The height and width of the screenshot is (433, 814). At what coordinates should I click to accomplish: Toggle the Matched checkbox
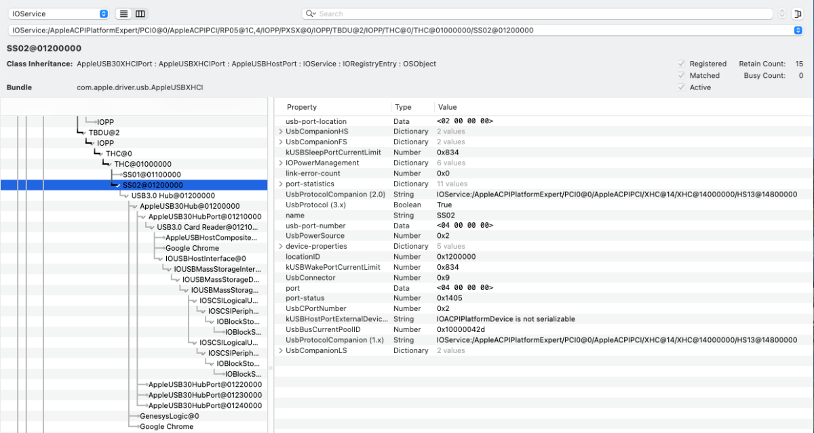pyautogui.click(x=682, y=75)
